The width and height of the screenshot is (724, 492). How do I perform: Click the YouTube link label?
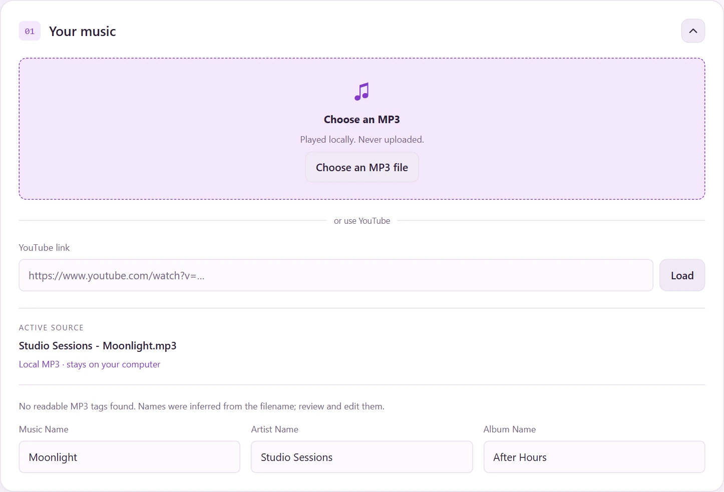(x=44, y=248)
